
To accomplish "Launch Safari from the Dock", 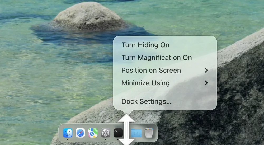I will pyautogui.click(x=80, y=133).
